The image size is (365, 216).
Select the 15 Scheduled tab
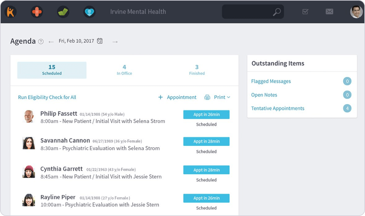52,70
